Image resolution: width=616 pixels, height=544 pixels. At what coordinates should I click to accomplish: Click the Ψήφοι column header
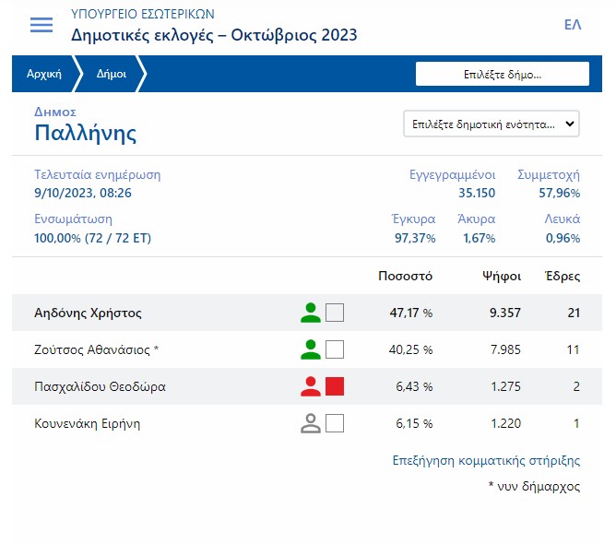502,277
